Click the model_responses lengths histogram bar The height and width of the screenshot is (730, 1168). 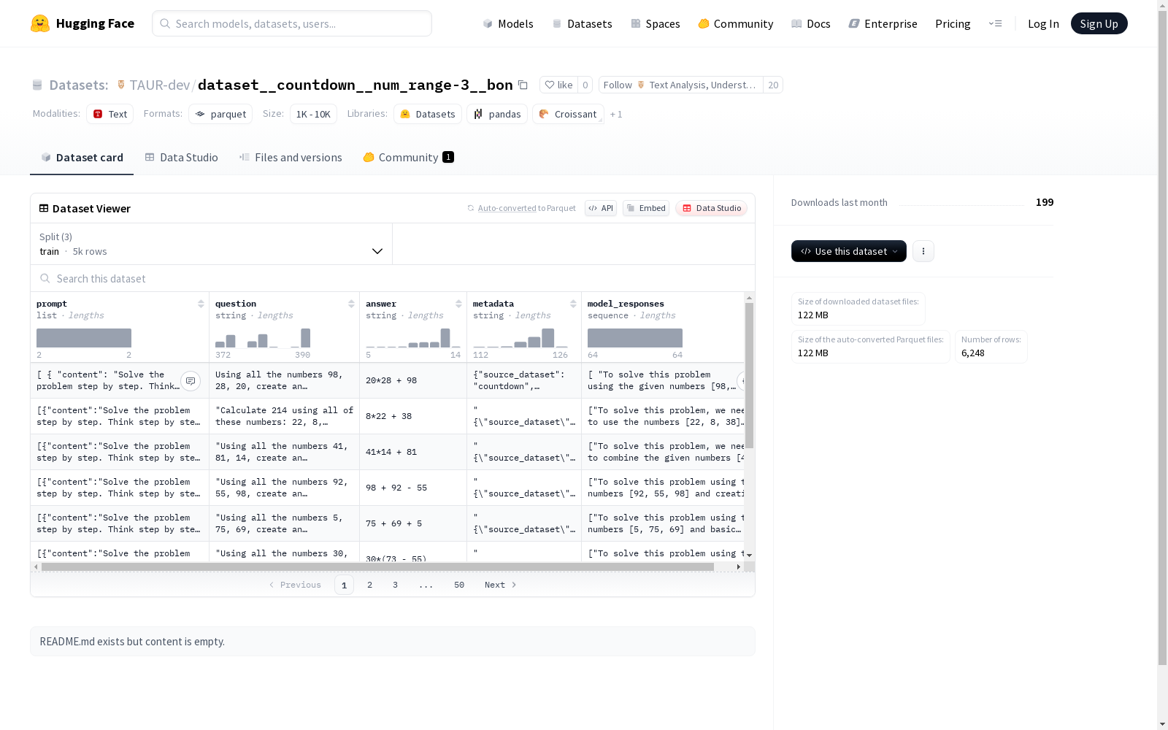(x=635, y=338)
